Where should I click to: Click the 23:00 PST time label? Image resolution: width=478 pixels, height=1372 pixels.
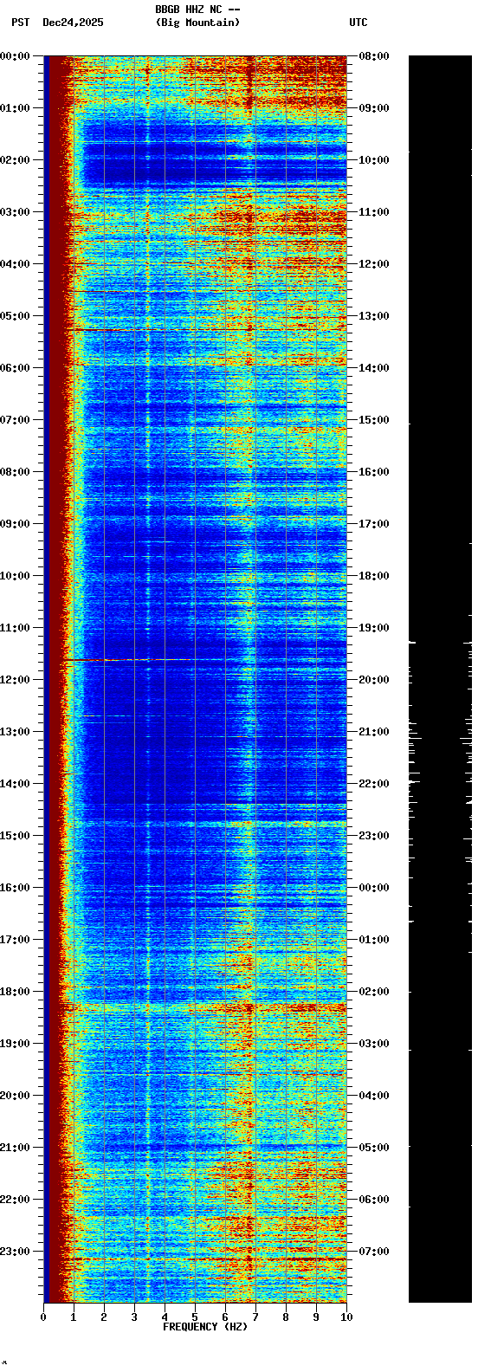(x=15, y=1252)
